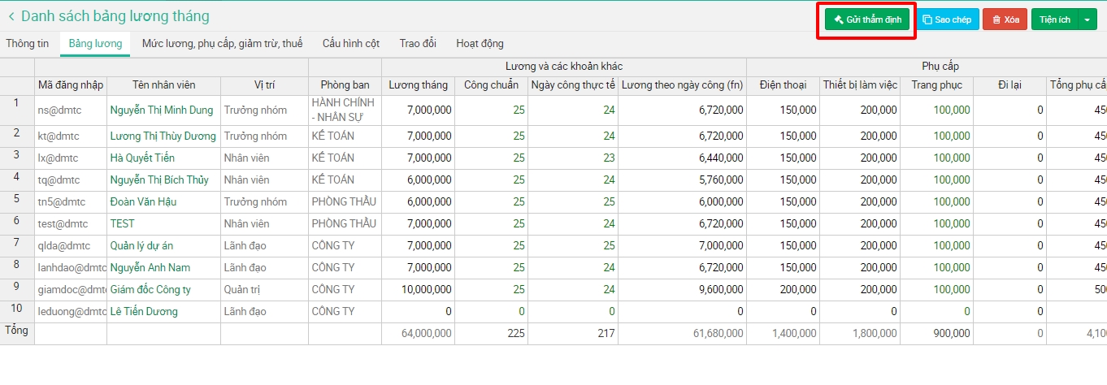Click Gửi thẩm định button
The width and height of the screenshot is (1107, 385).
pos(866,19)
